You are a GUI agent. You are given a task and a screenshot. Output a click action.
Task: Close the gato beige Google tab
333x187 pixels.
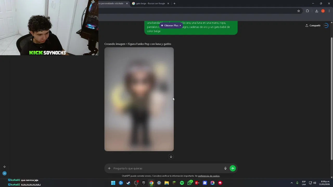(168, 3)
